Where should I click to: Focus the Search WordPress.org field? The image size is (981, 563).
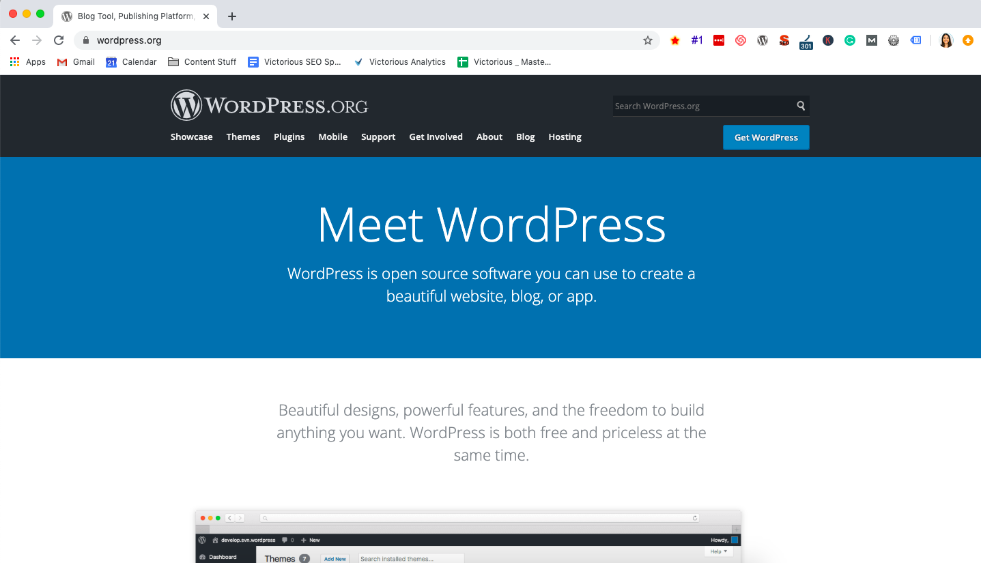click(x=702, y=106)
